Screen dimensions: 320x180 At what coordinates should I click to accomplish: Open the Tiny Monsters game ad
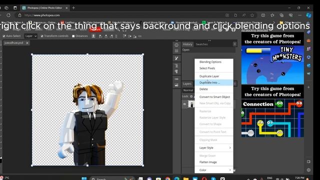[x=272, y=58]
